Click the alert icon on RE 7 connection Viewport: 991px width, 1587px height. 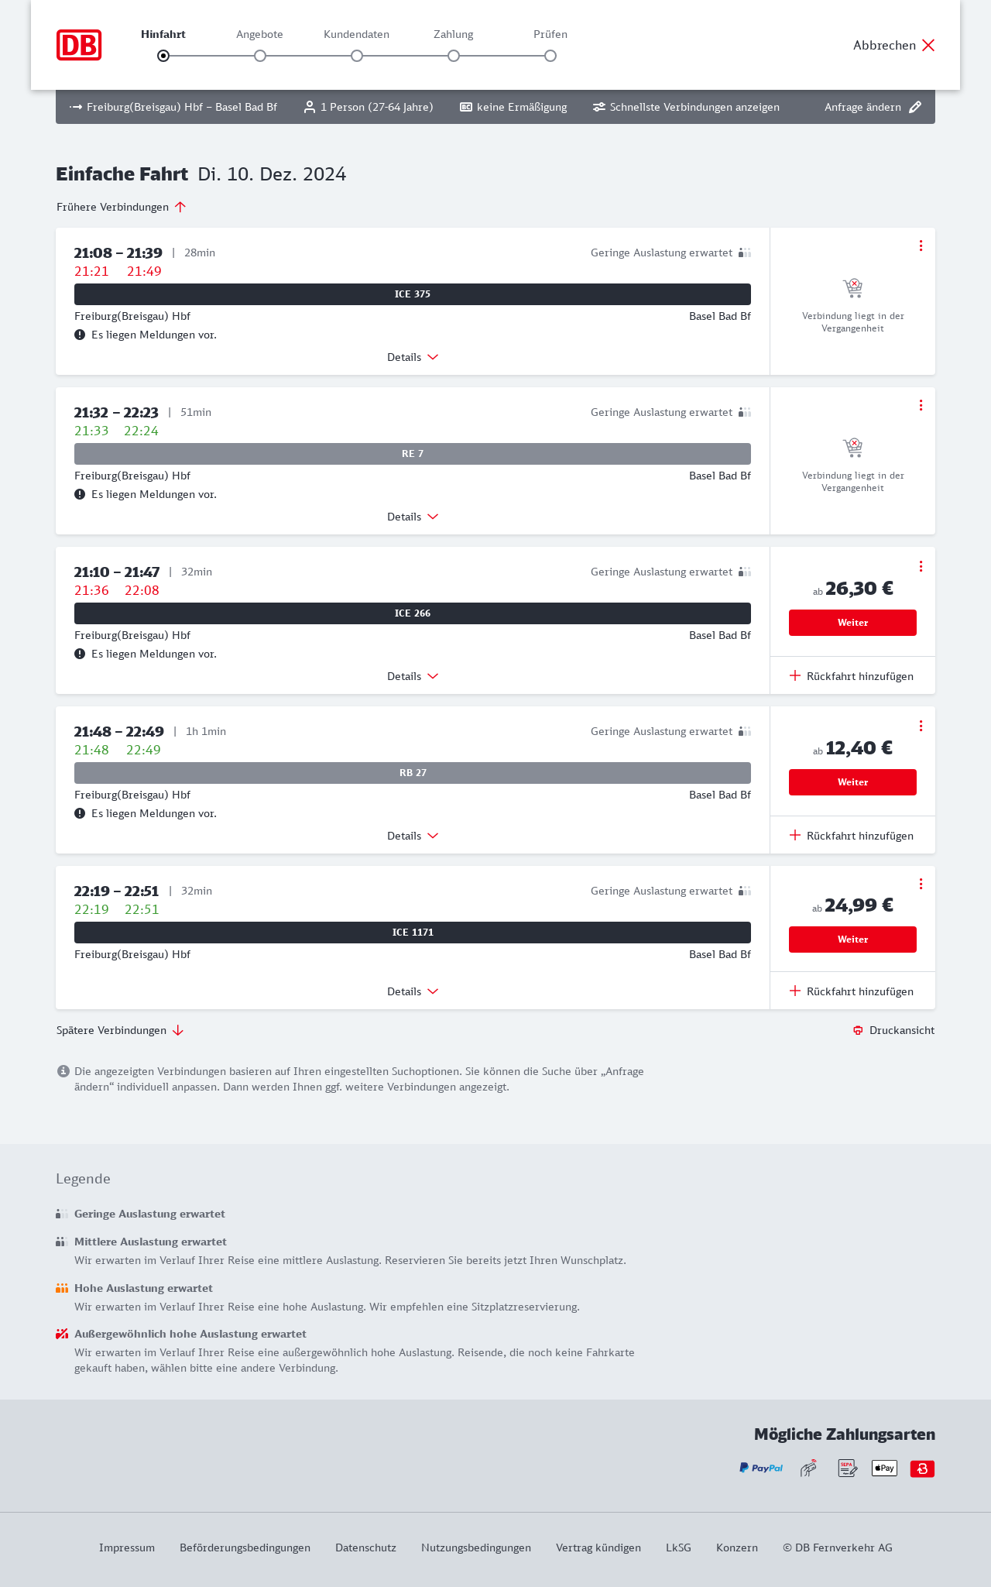point(80,494)
